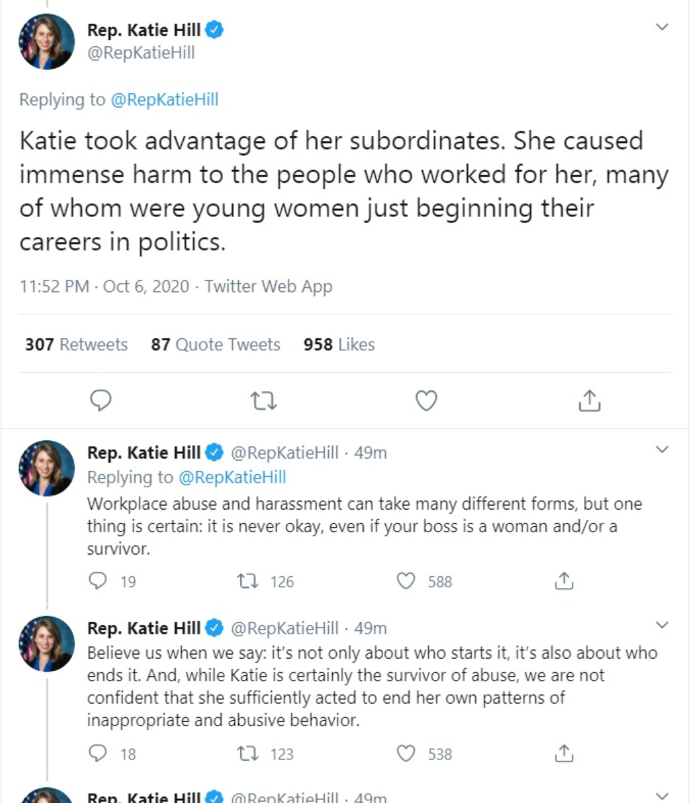The height and width of the screenshot is (803, 693).
Task: Like the tweet with 538 likes
Action: [406, 753]
